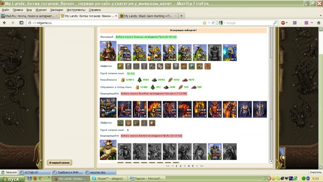Click the green tree wood icon beside 8503

140,80
